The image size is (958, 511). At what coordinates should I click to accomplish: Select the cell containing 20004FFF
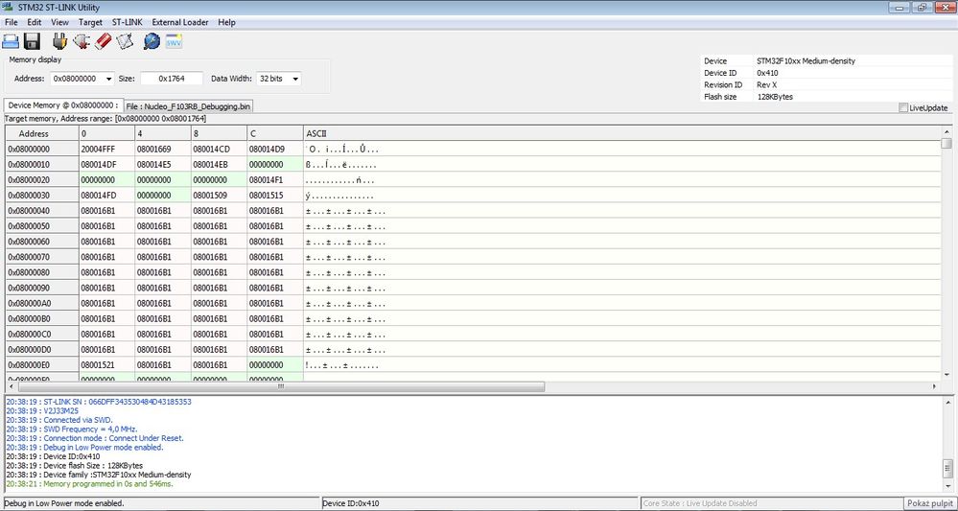pyautogui.click(x=106, y=149)
